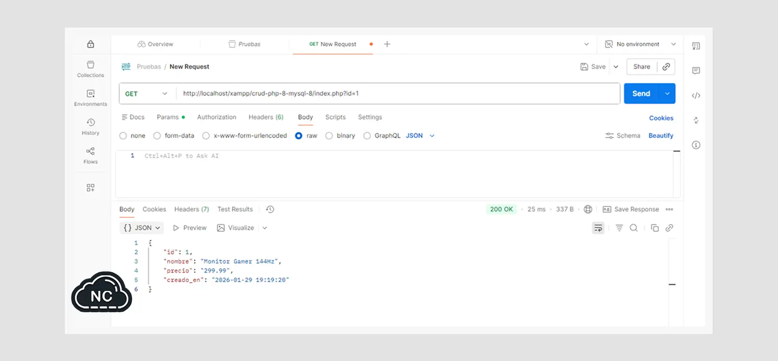Viewport: 778px width, 361px height.
Task: Switch to the Overview tab
Action: tap(156, 45)
